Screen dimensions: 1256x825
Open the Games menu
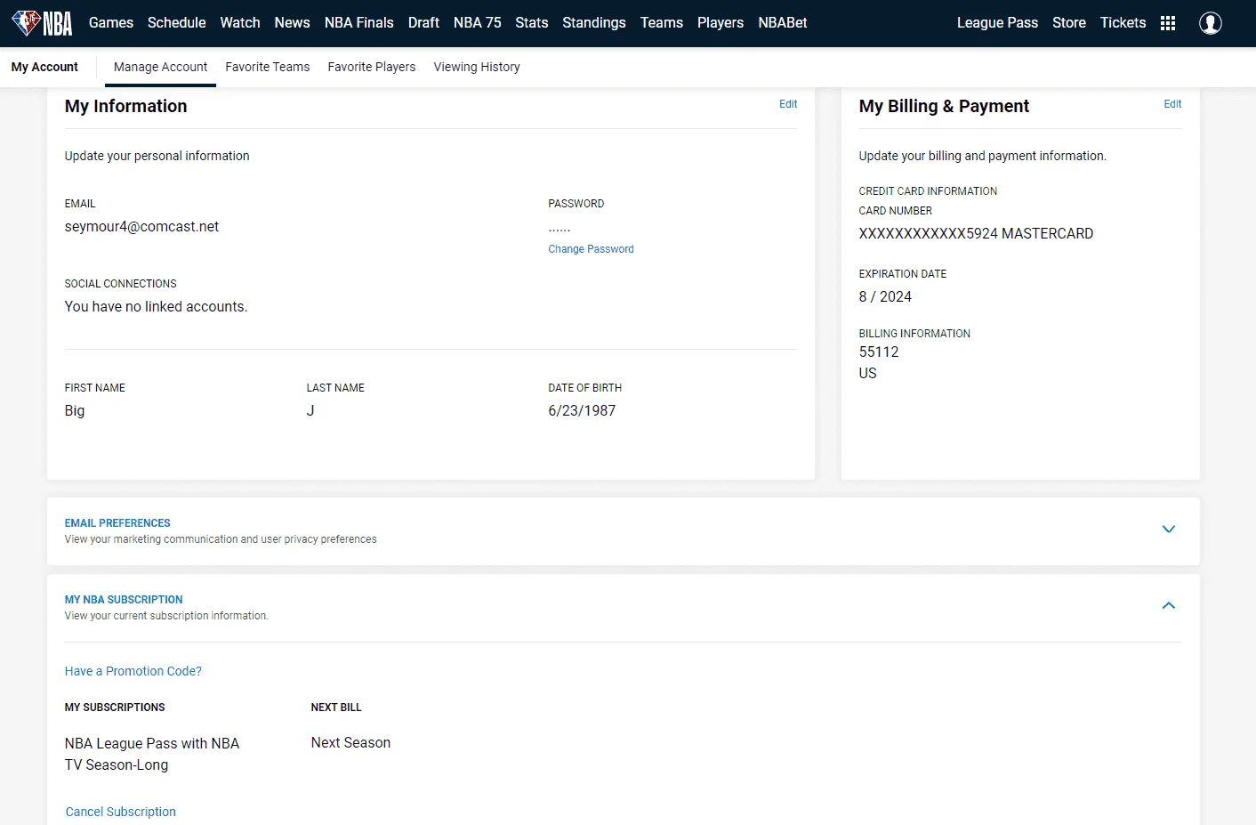(x=111, y=23)
